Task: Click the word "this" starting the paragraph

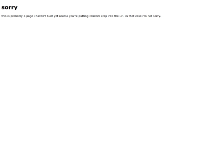Action: (x=4, y=16)
